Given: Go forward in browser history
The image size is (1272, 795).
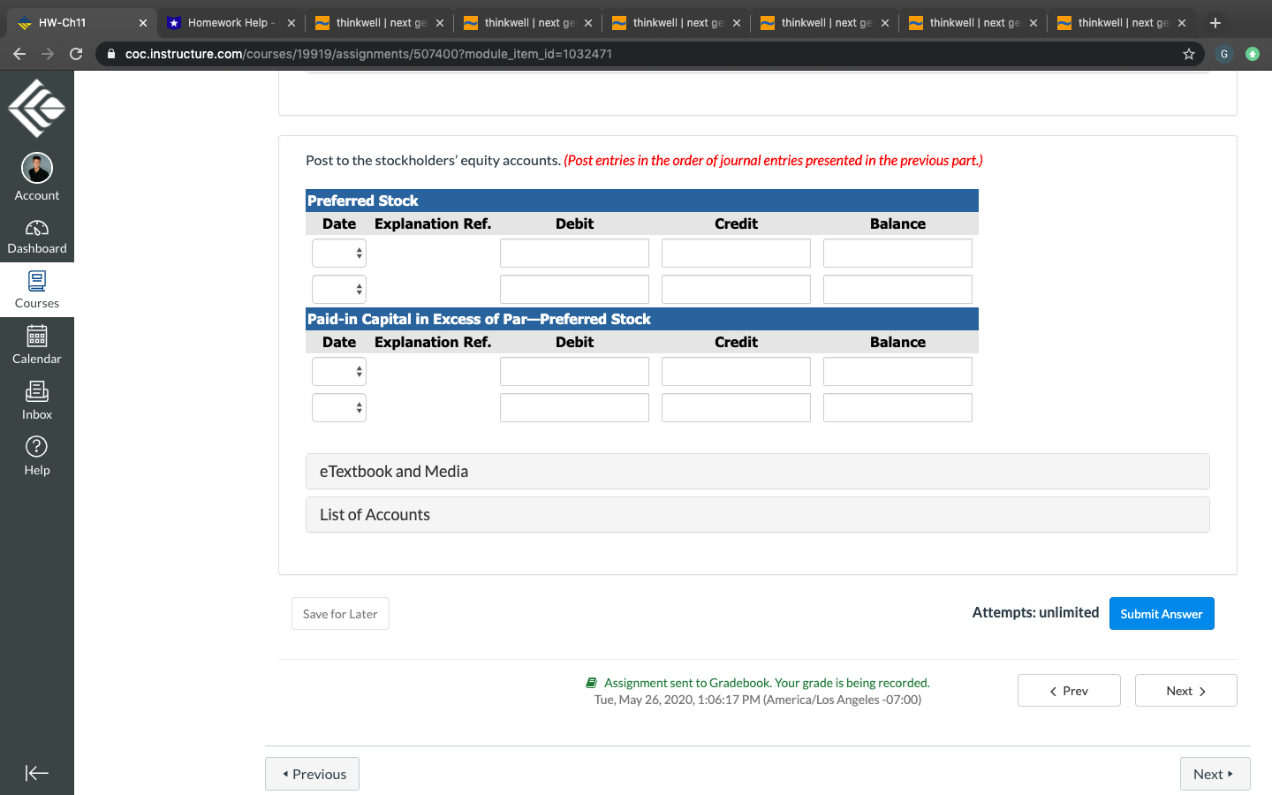Looking at the screenshot, I should click(48, 54).
